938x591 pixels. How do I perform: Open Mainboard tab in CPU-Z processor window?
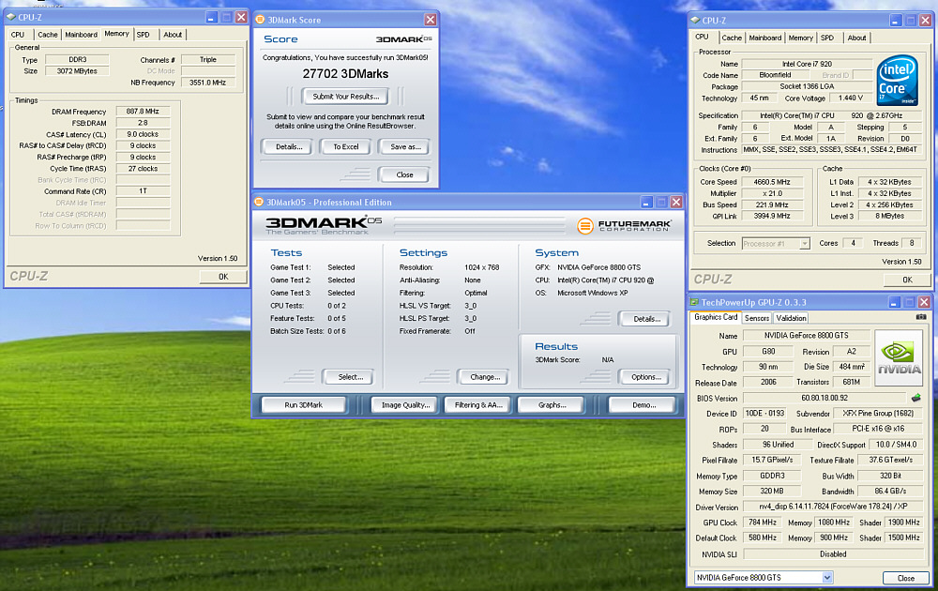[x=765, y=38]
